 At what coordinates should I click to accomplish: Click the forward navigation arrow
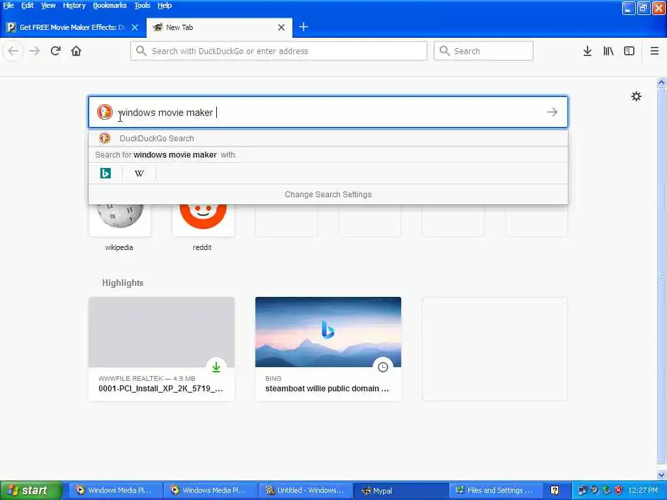[x=35, y=51]
